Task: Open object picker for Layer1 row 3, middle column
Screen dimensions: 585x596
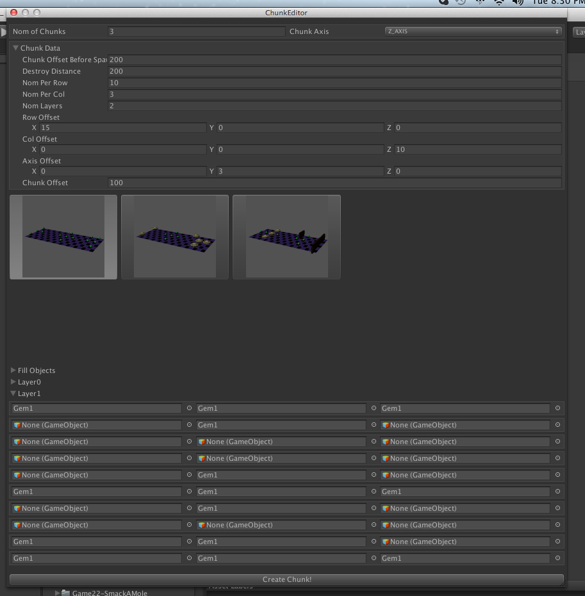Action: pyautogui.click(x=374, y=442)
